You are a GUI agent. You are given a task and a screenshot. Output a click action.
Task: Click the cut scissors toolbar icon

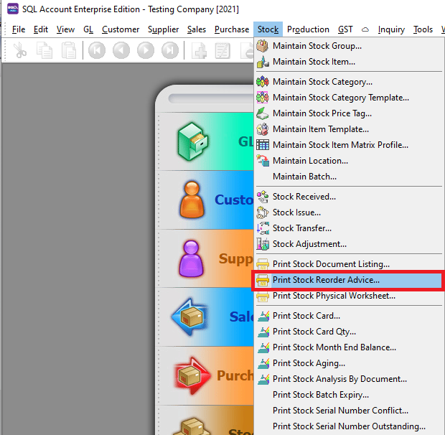[x=20, y=50]
